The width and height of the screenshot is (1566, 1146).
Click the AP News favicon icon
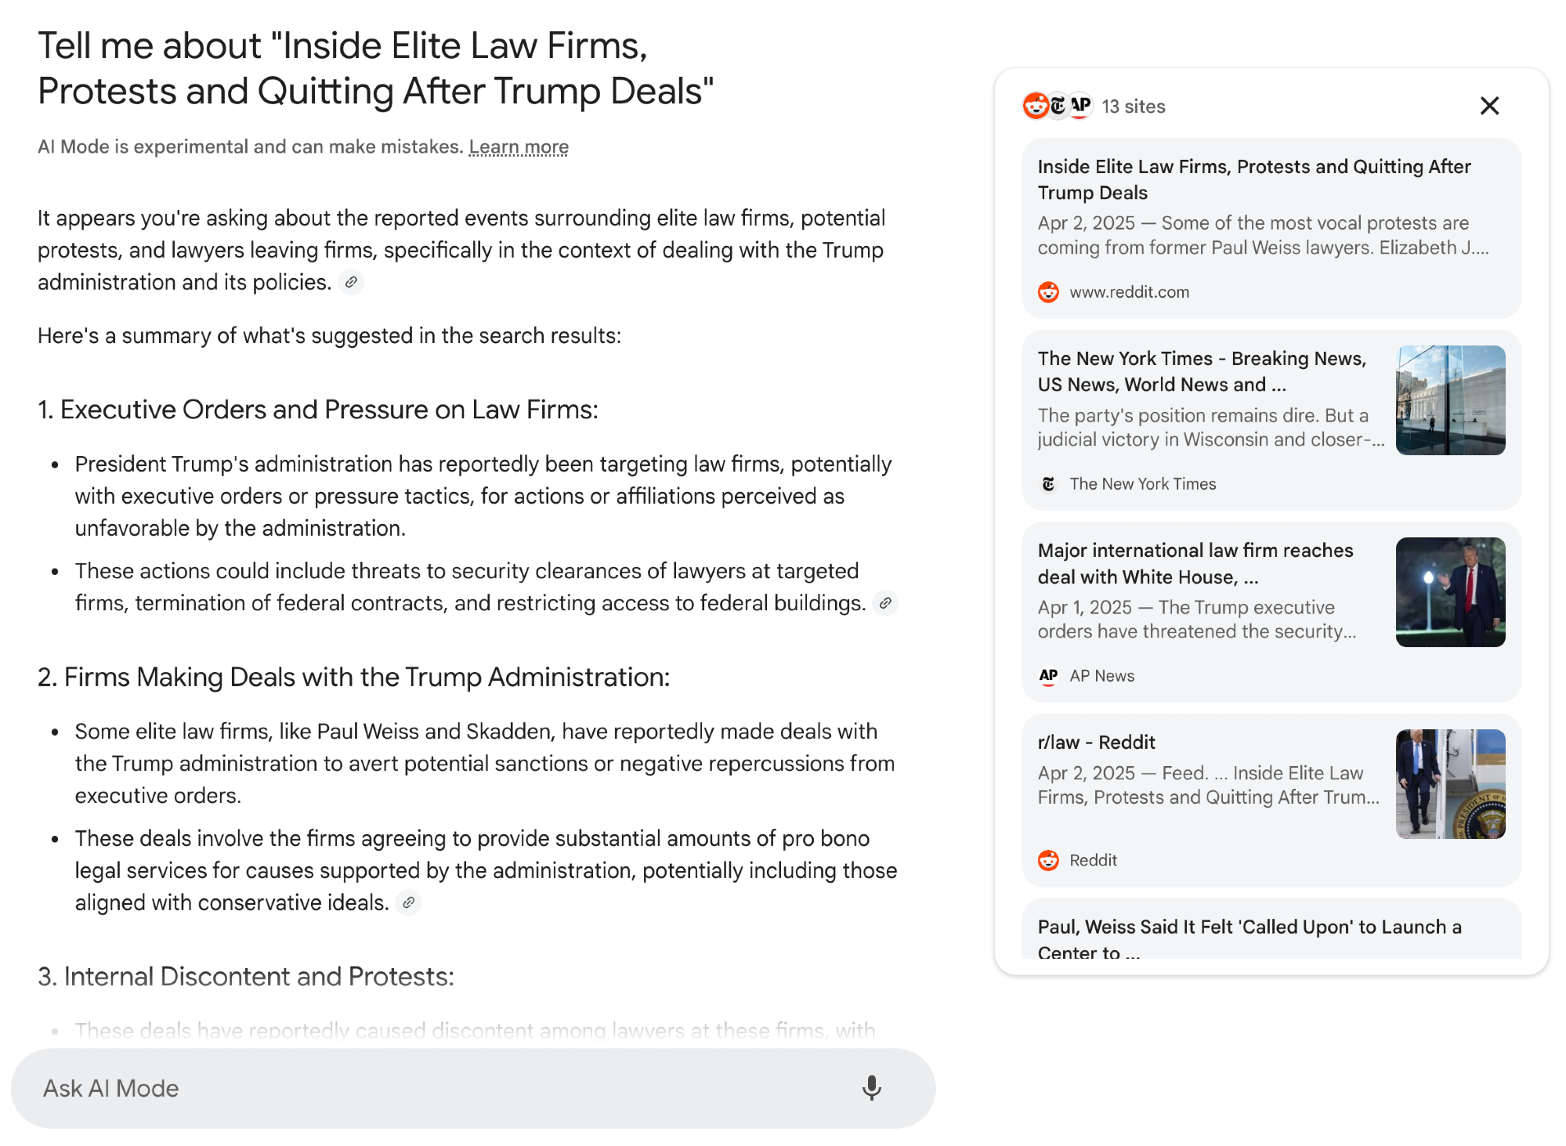[1048, 676]
